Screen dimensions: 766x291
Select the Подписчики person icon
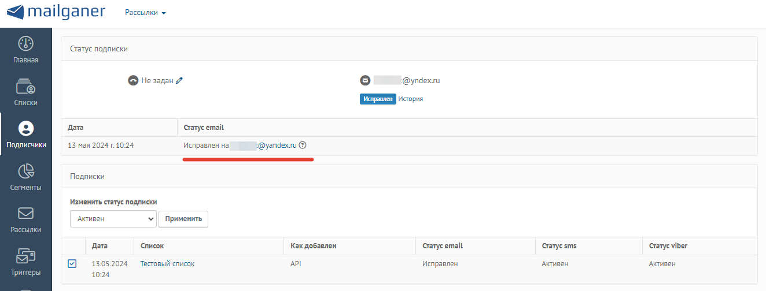click(x=26, y=128)
